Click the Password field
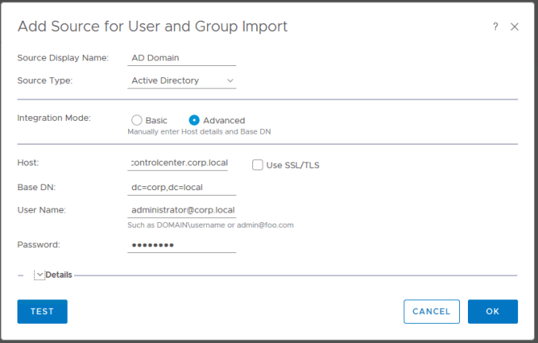The image size is (538, 343). (x=181, y=244)
